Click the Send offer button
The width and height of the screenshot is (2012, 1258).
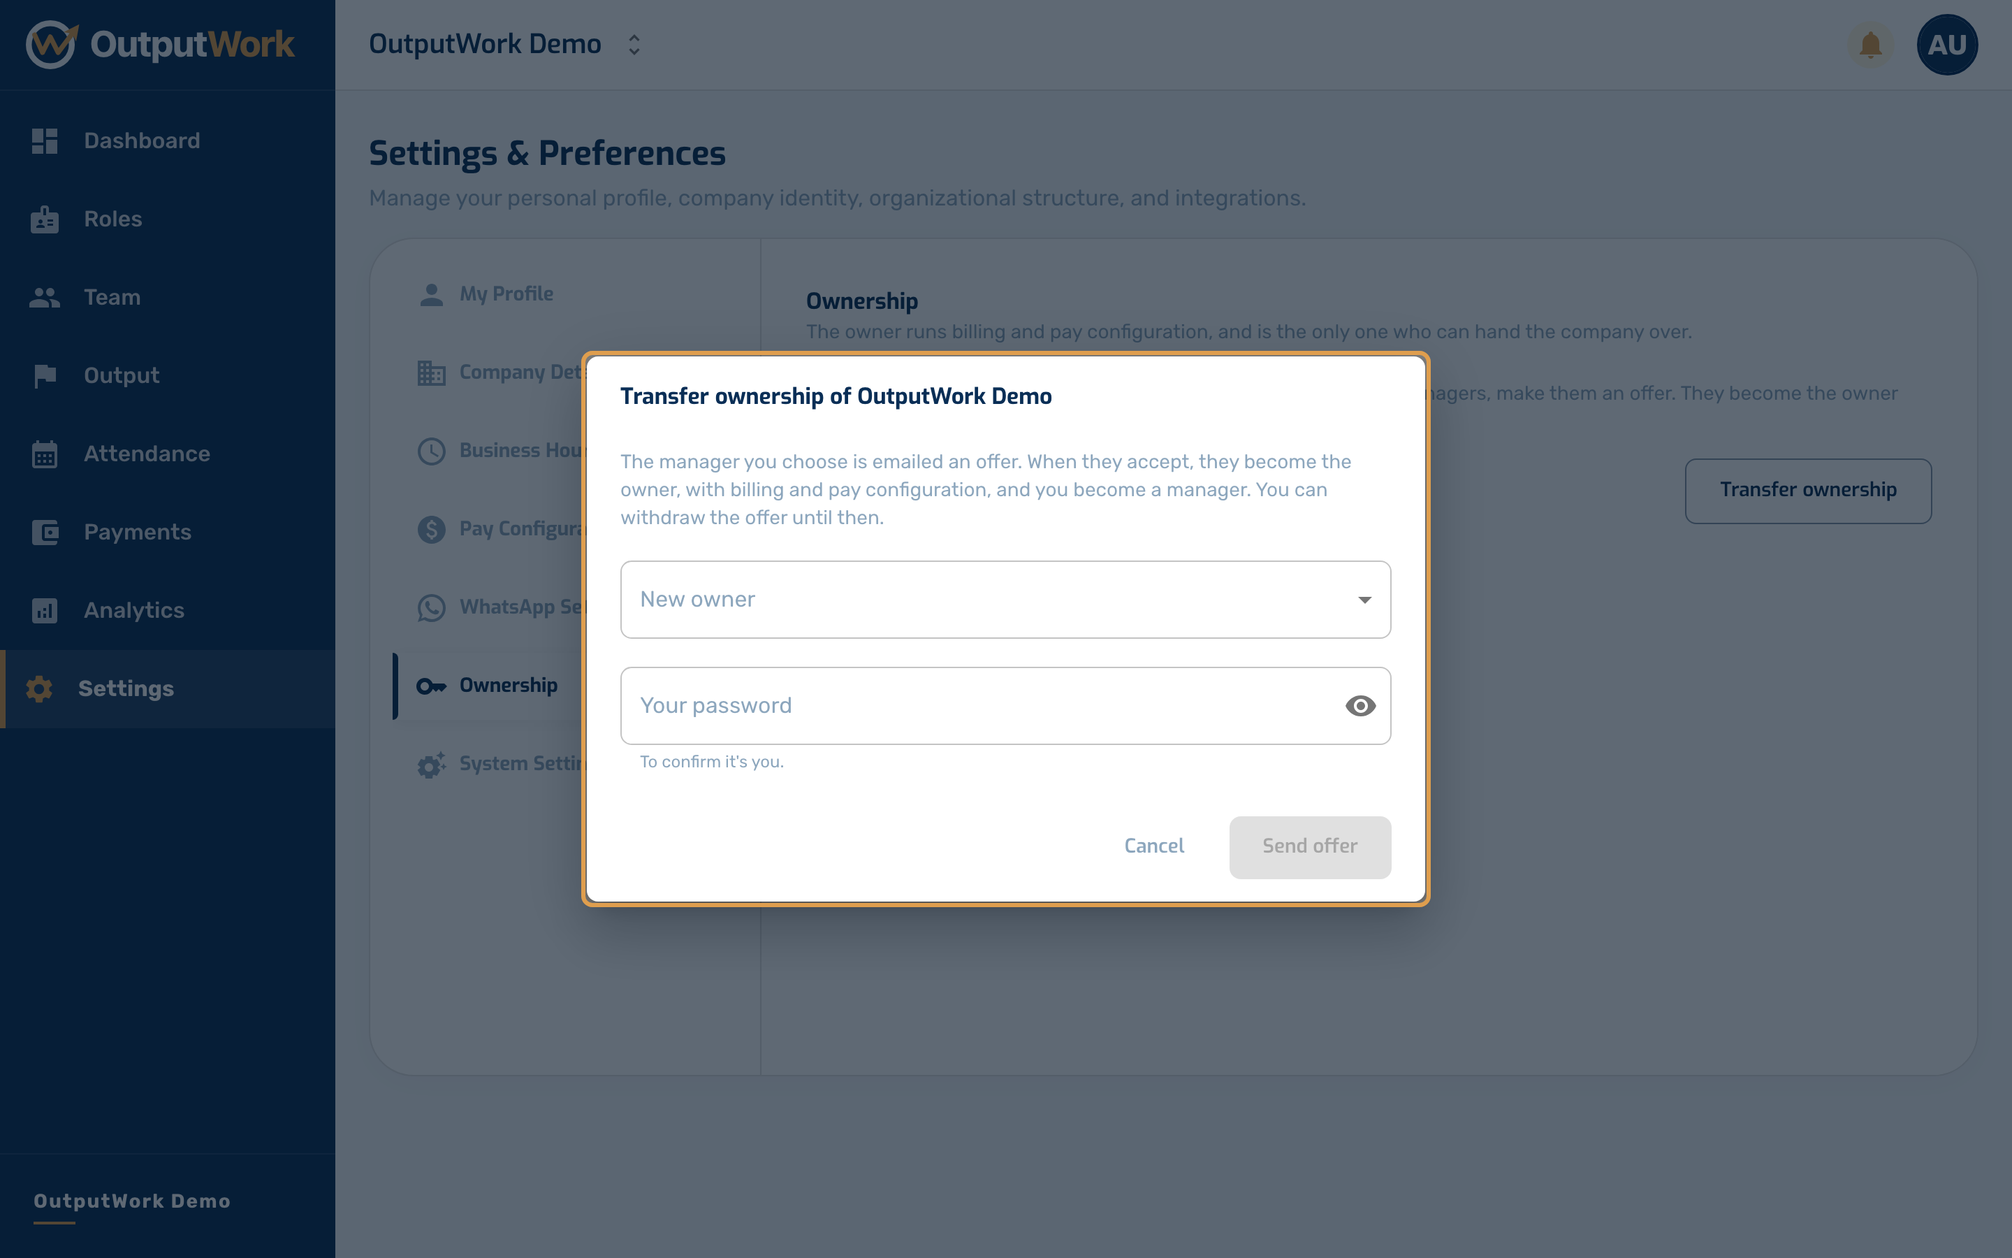coord(1309,847)
